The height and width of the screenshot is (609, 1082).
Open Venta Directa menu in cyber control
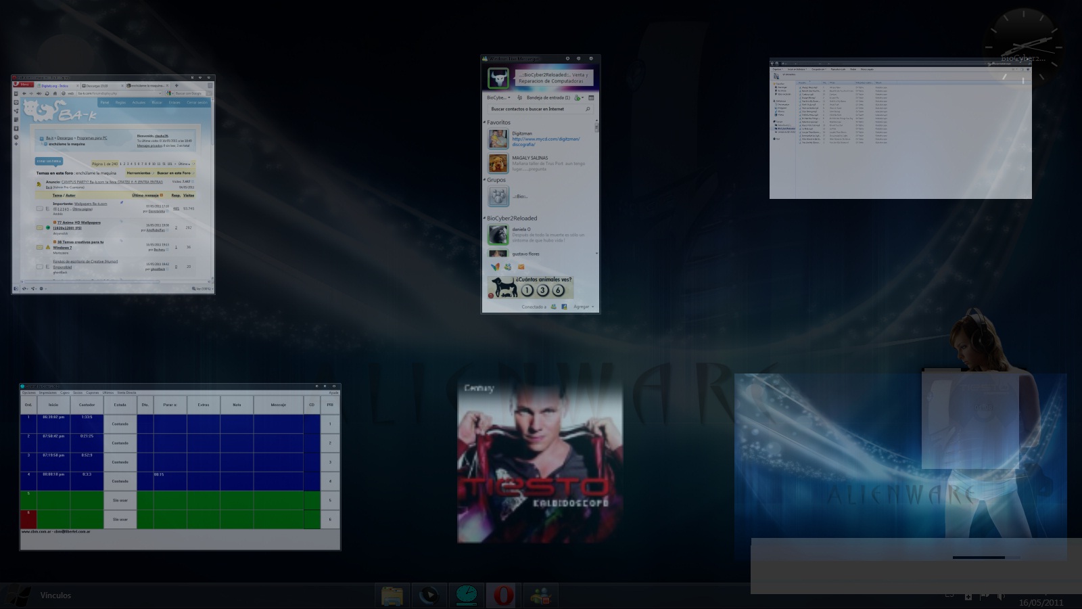tap(126, 392)
